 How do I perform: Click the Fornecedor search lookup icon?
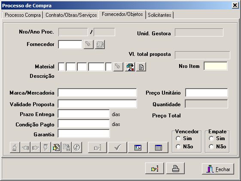tap(88, 44)
